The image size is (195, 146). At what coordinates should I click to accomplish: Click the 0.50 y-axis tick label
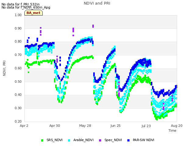tap(18, 82)
